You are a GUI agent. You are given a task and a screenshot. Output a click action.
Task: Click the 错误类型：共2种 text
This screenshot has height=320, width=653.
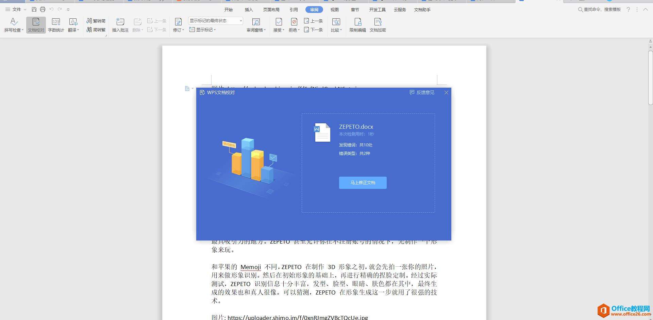[354, 154]
